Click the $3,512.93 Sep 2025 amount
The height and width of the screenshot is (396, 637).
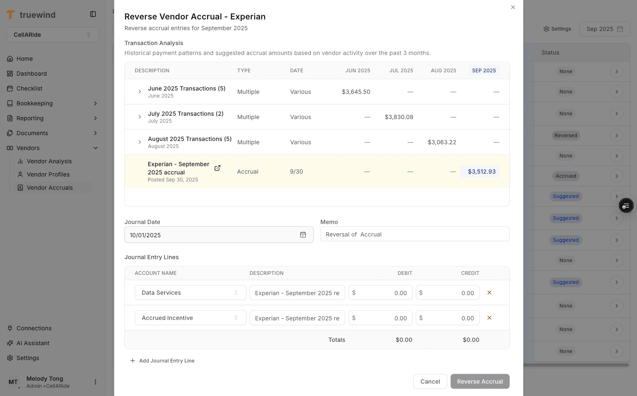coord(480,172)
